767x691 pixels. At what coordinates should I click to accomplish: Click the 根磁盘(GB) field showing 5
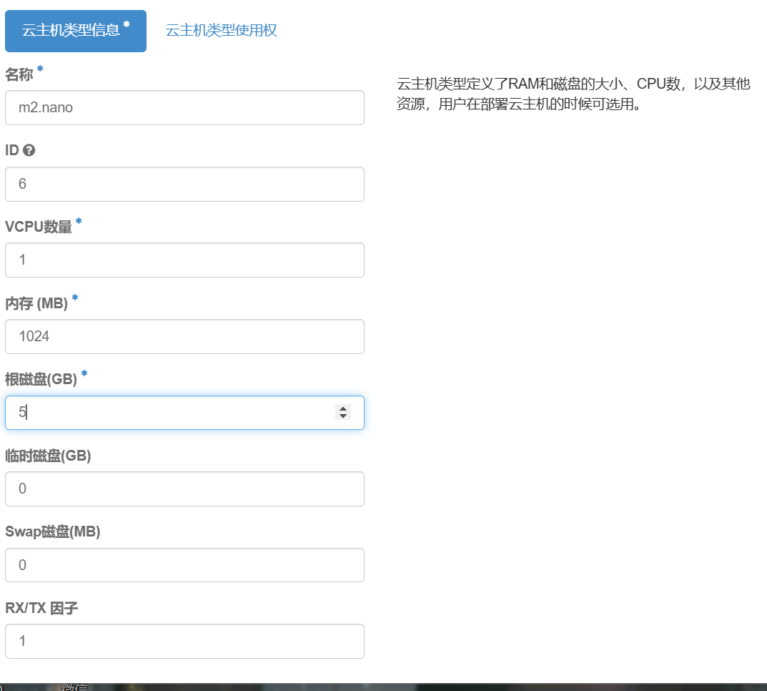coord(184,413)
